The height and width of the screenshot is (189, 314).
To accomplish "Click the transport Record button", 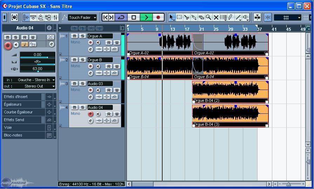I will pyautogui.click(x=158, y=17).
